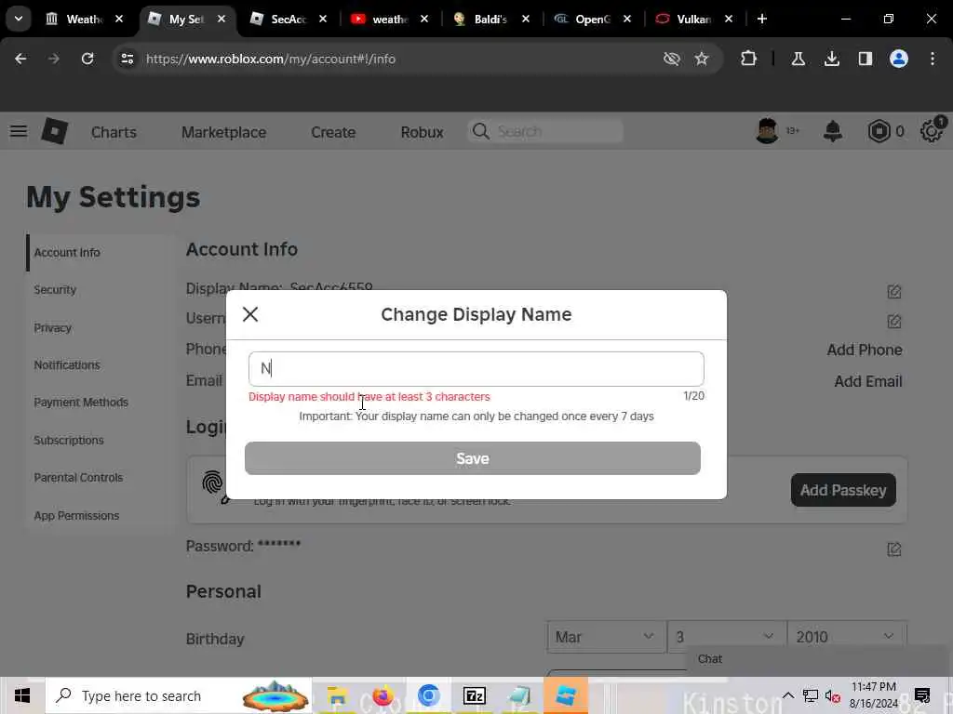The width and height of the screenshot is (953, 714).
Task: Open the browser downloads icon
Action: (x=831, y=59)
